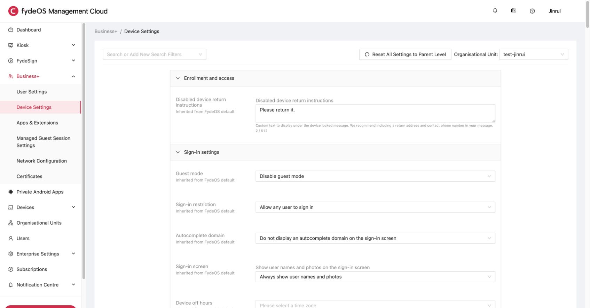The height and width of the screenshot is (308, 590).
Task: Open the Organisational Unit dropdown
Action: pyautogui.click(x=534, y=55)
